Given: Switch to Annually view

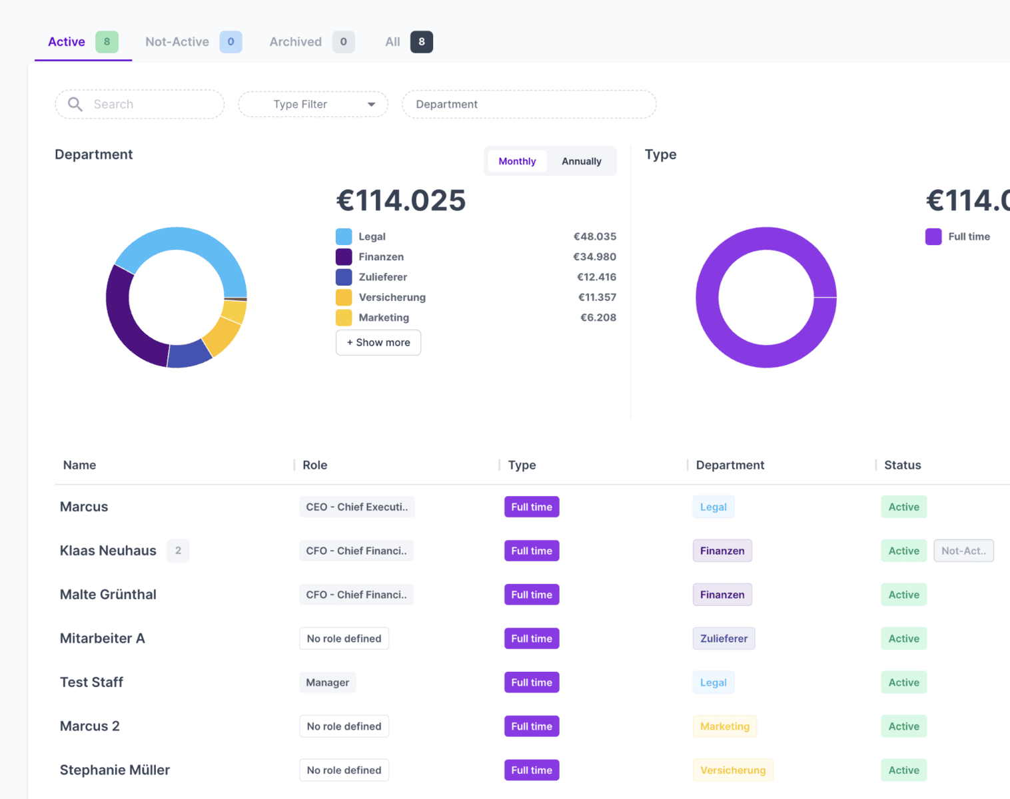Looking at the screenshot, I should (x=581, y=161).
